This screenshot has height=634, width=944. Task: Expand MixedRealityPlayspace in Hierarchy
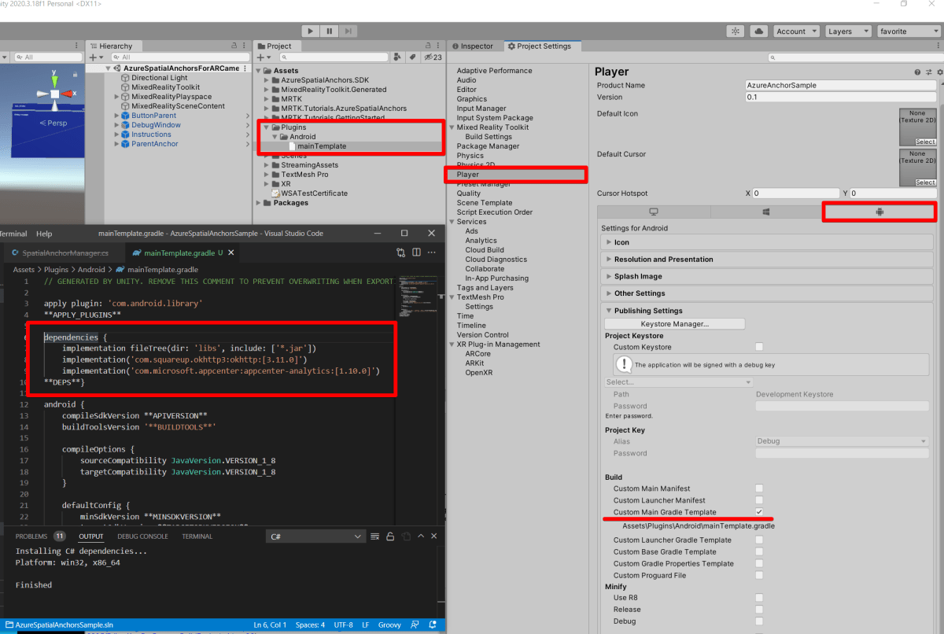117,97
